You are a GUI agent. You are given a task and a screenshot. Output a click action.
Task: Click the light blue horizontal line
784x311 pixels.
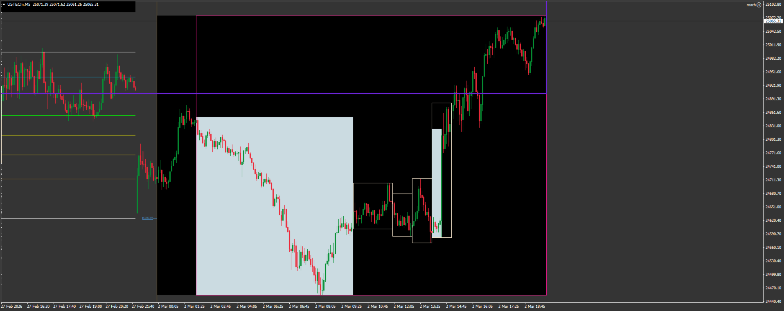[x=68, y=77]
